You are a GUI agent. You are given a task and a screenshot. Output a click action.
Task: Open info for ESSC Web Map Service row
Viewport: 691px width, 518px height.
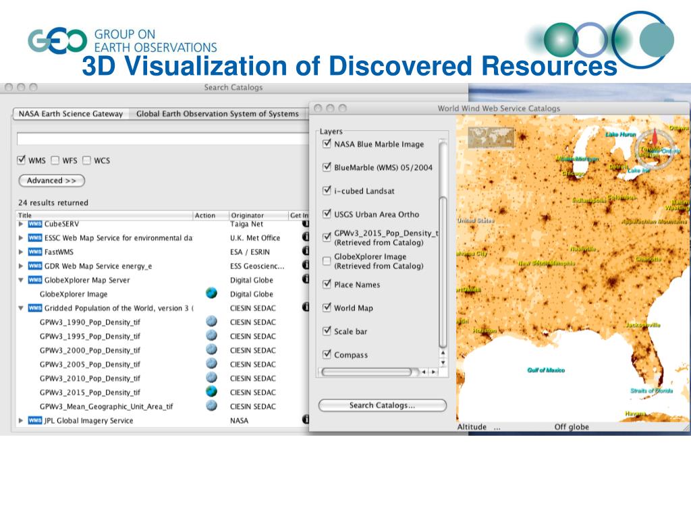click(306, 237)
